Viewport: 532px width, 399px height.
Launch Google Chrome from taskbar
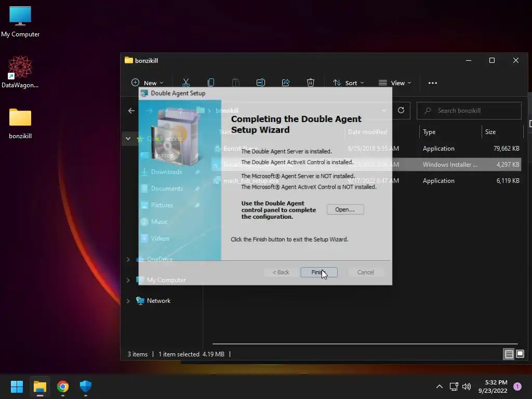[x=63, y=387]
